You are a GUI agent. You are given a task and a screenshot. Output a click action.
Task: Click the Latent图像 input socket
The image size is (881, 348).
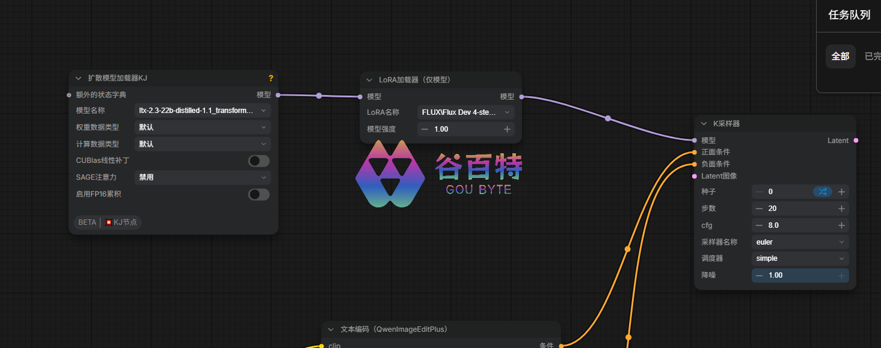point(695,176)
